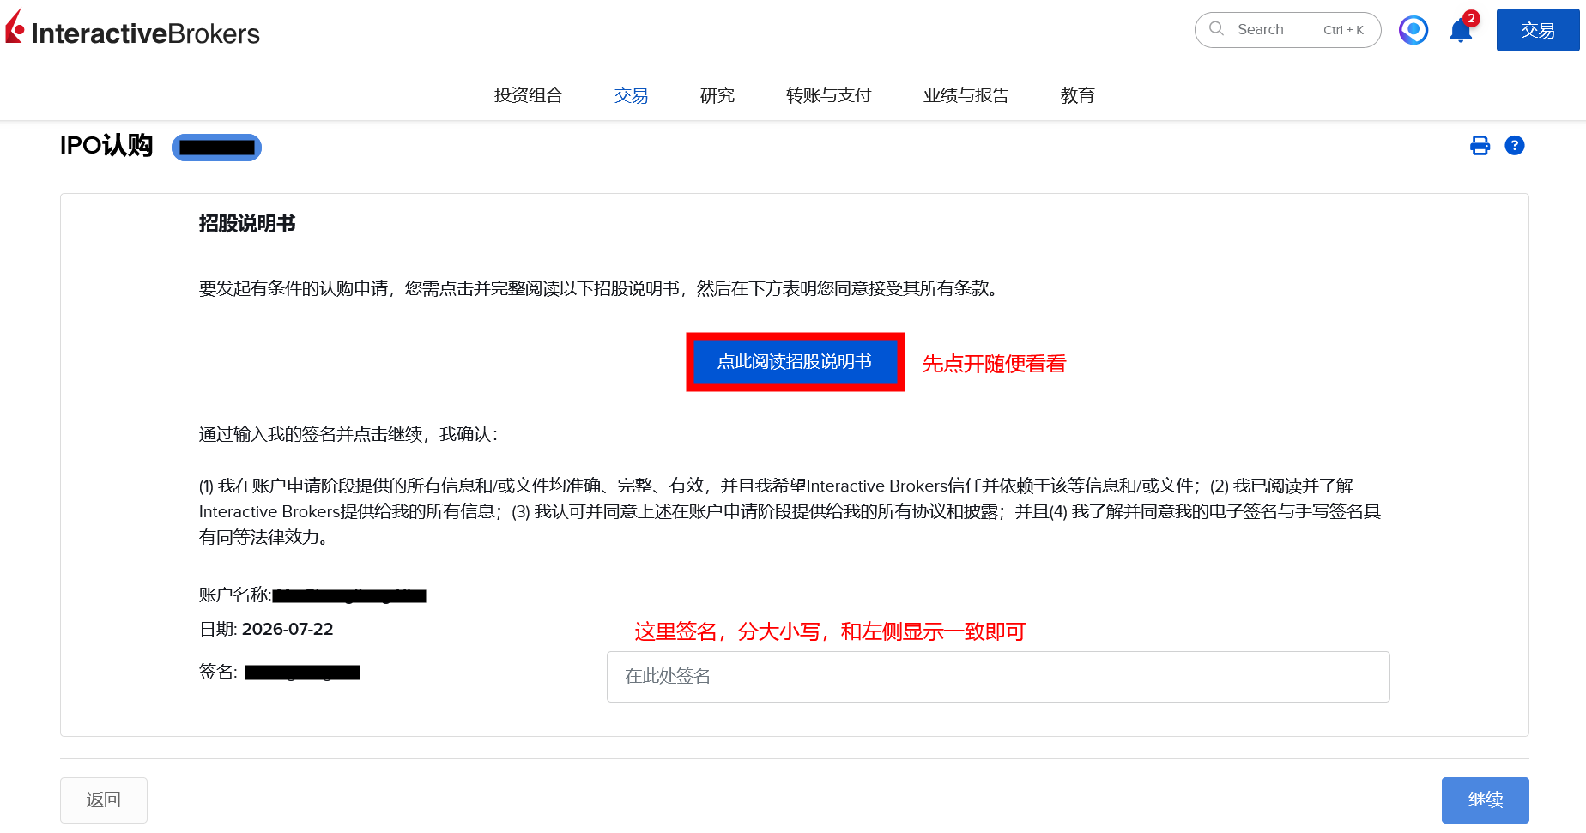Open the 业绩与报告 menu
Image resolution: width=1586 pixels, height=833 pixels.
tap(966, 95)
